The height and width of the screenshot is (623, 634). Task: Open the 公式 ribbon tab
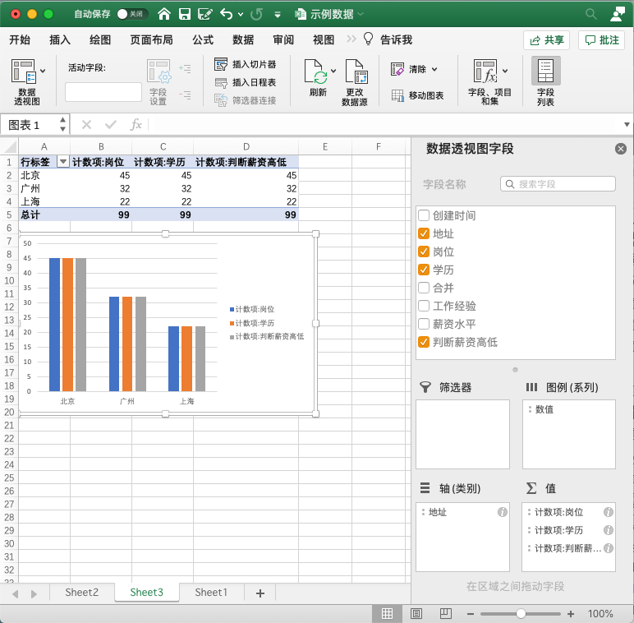click(x=203, y=39)
